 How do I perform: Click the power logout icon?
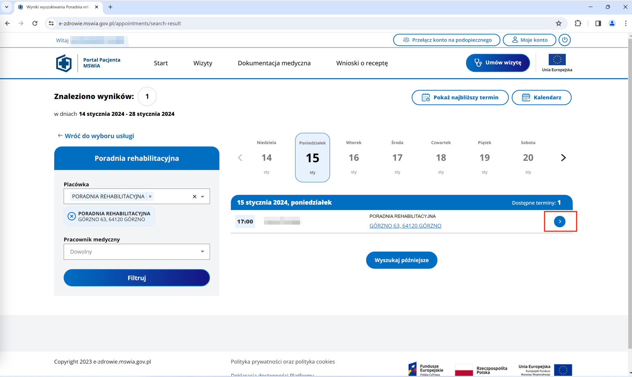click(564, 40)
